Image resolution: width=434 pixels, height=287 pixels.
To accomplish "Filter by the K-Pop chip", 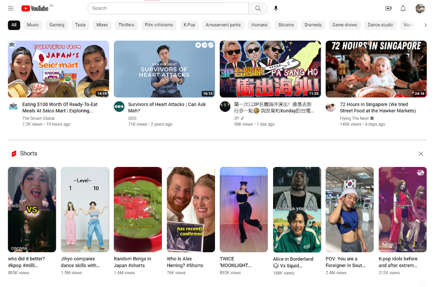I will point(189,25).
